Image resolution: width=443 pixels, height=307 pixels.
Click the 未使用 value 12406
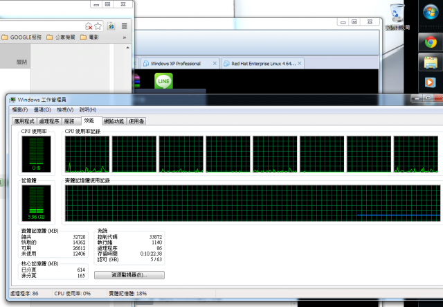coord(79,254)
